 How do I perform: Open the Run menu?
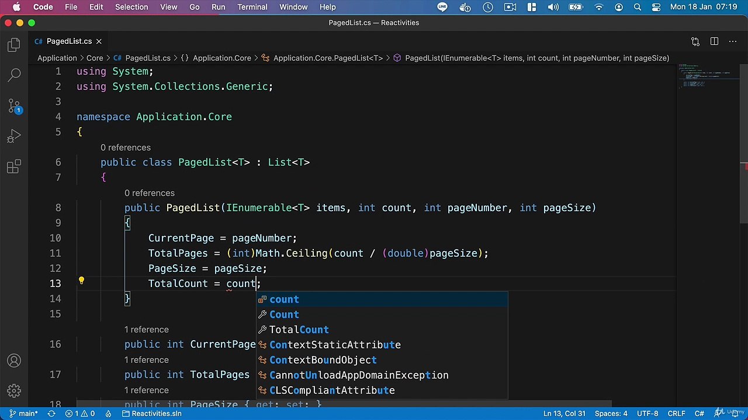pos(219,7)
